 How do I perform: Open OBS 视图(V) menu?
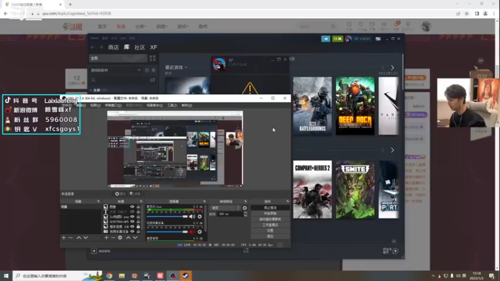tap(95, 106)
